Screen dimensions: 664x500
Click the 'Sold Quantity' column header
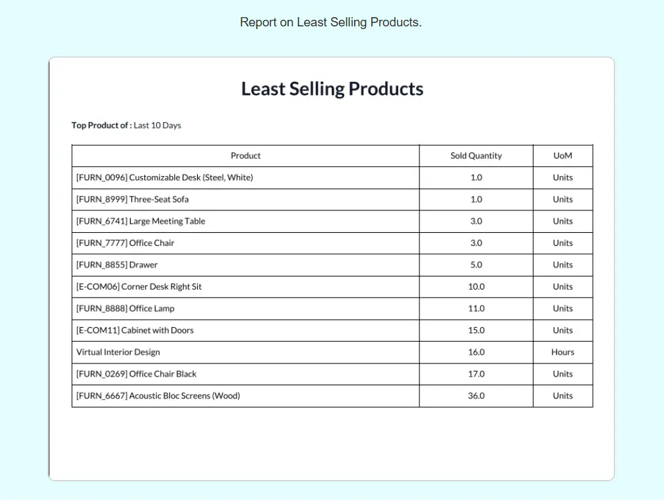point(475,156)
